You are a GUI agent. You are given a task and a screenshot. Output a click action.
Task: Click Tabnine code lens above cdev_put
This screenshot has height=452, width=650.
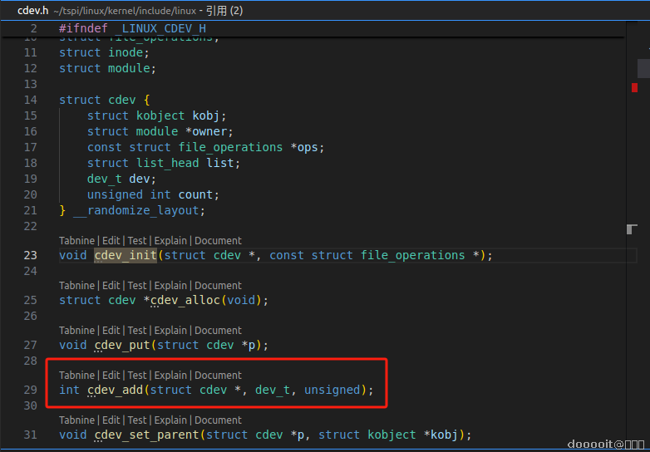(77, 330)
